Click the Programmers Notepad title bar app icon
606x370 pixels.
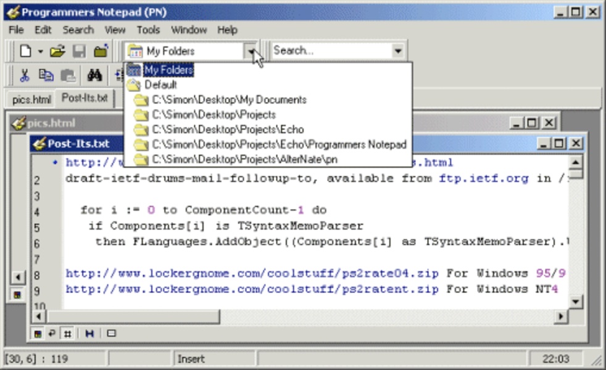pyautogui.click(x=13, y=12)
